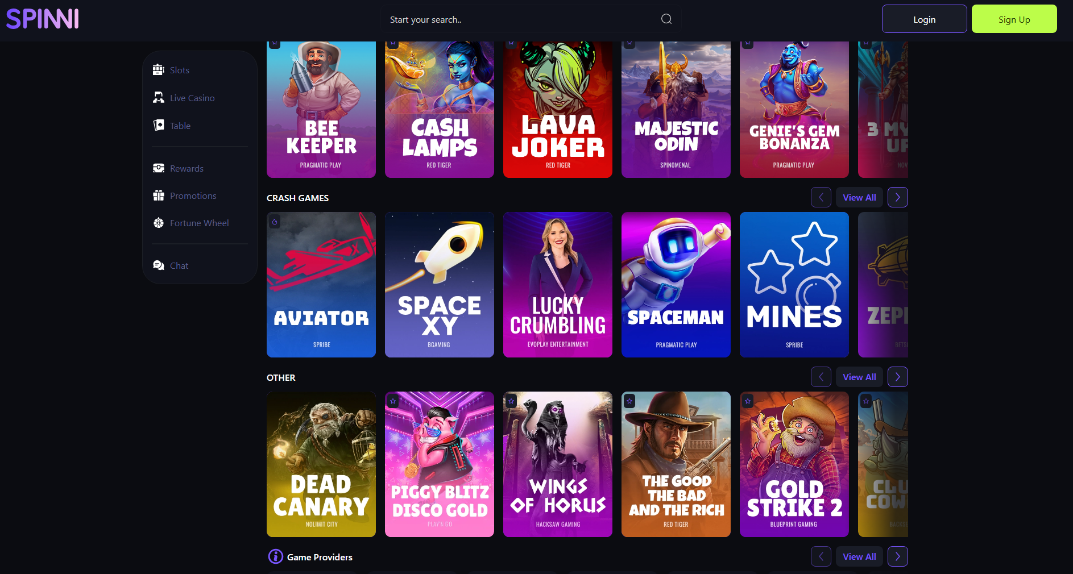Click the SPINNI logo
The height and width of the screenshot is (574, 1073).
[x=43, y=19]
